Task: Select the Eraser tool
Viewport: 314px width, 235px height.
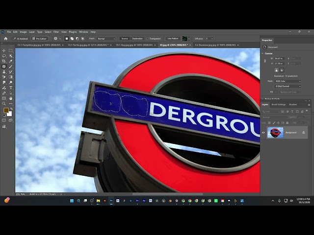Action: tap(4, 77)
